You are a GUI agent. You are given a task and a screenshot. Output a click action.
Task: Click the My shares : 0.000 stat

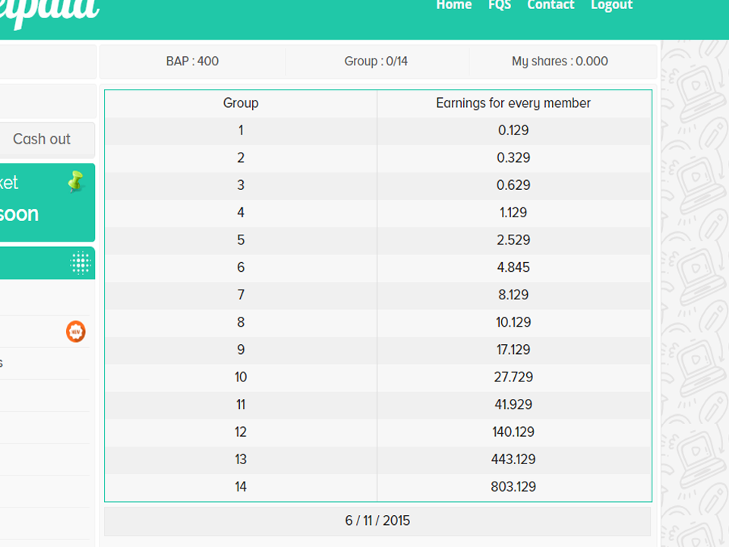pos(560,62)
